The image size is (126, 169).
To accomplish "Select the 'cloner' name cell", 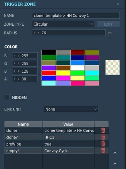I will coord(23,130).
